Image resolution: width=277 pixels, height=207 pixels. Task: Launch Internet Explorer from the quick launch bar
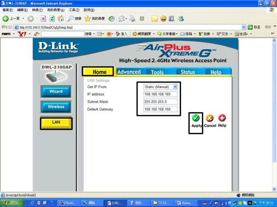(32, 203)
